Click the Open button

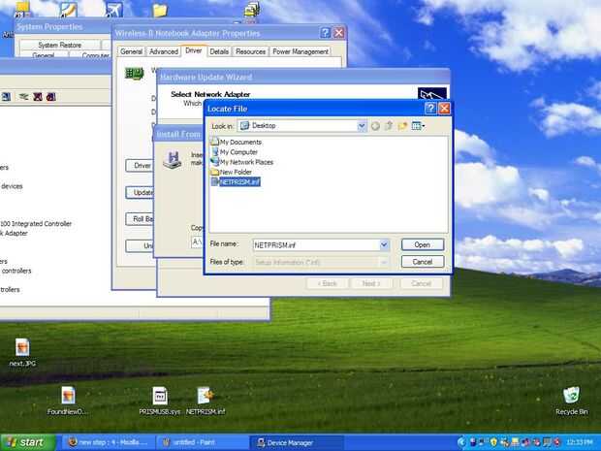click(x=423, y=244)
